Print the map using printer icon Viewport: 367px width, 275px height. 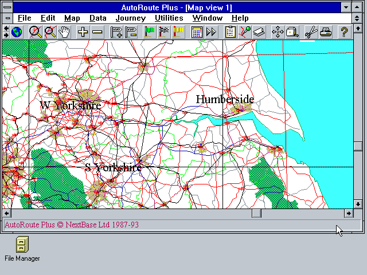coord(326,32)
